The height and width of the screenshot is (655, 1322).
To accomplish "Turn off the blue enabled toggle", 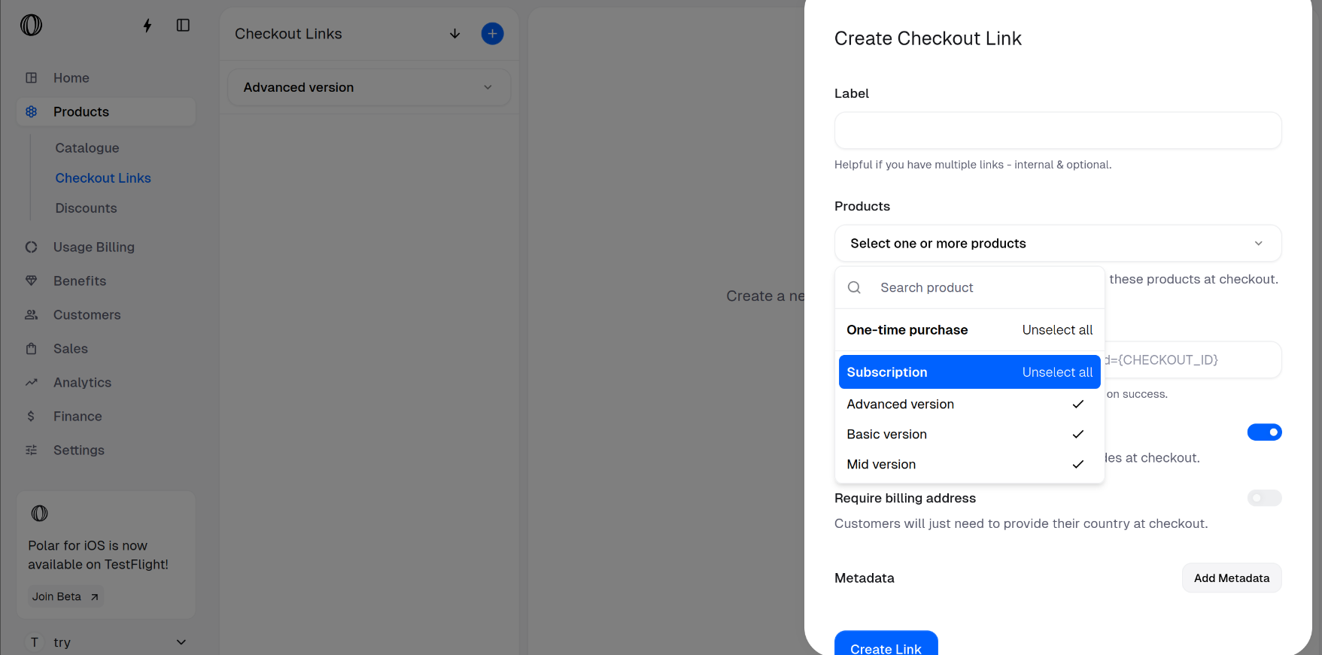I will (x=1264, y=432).
